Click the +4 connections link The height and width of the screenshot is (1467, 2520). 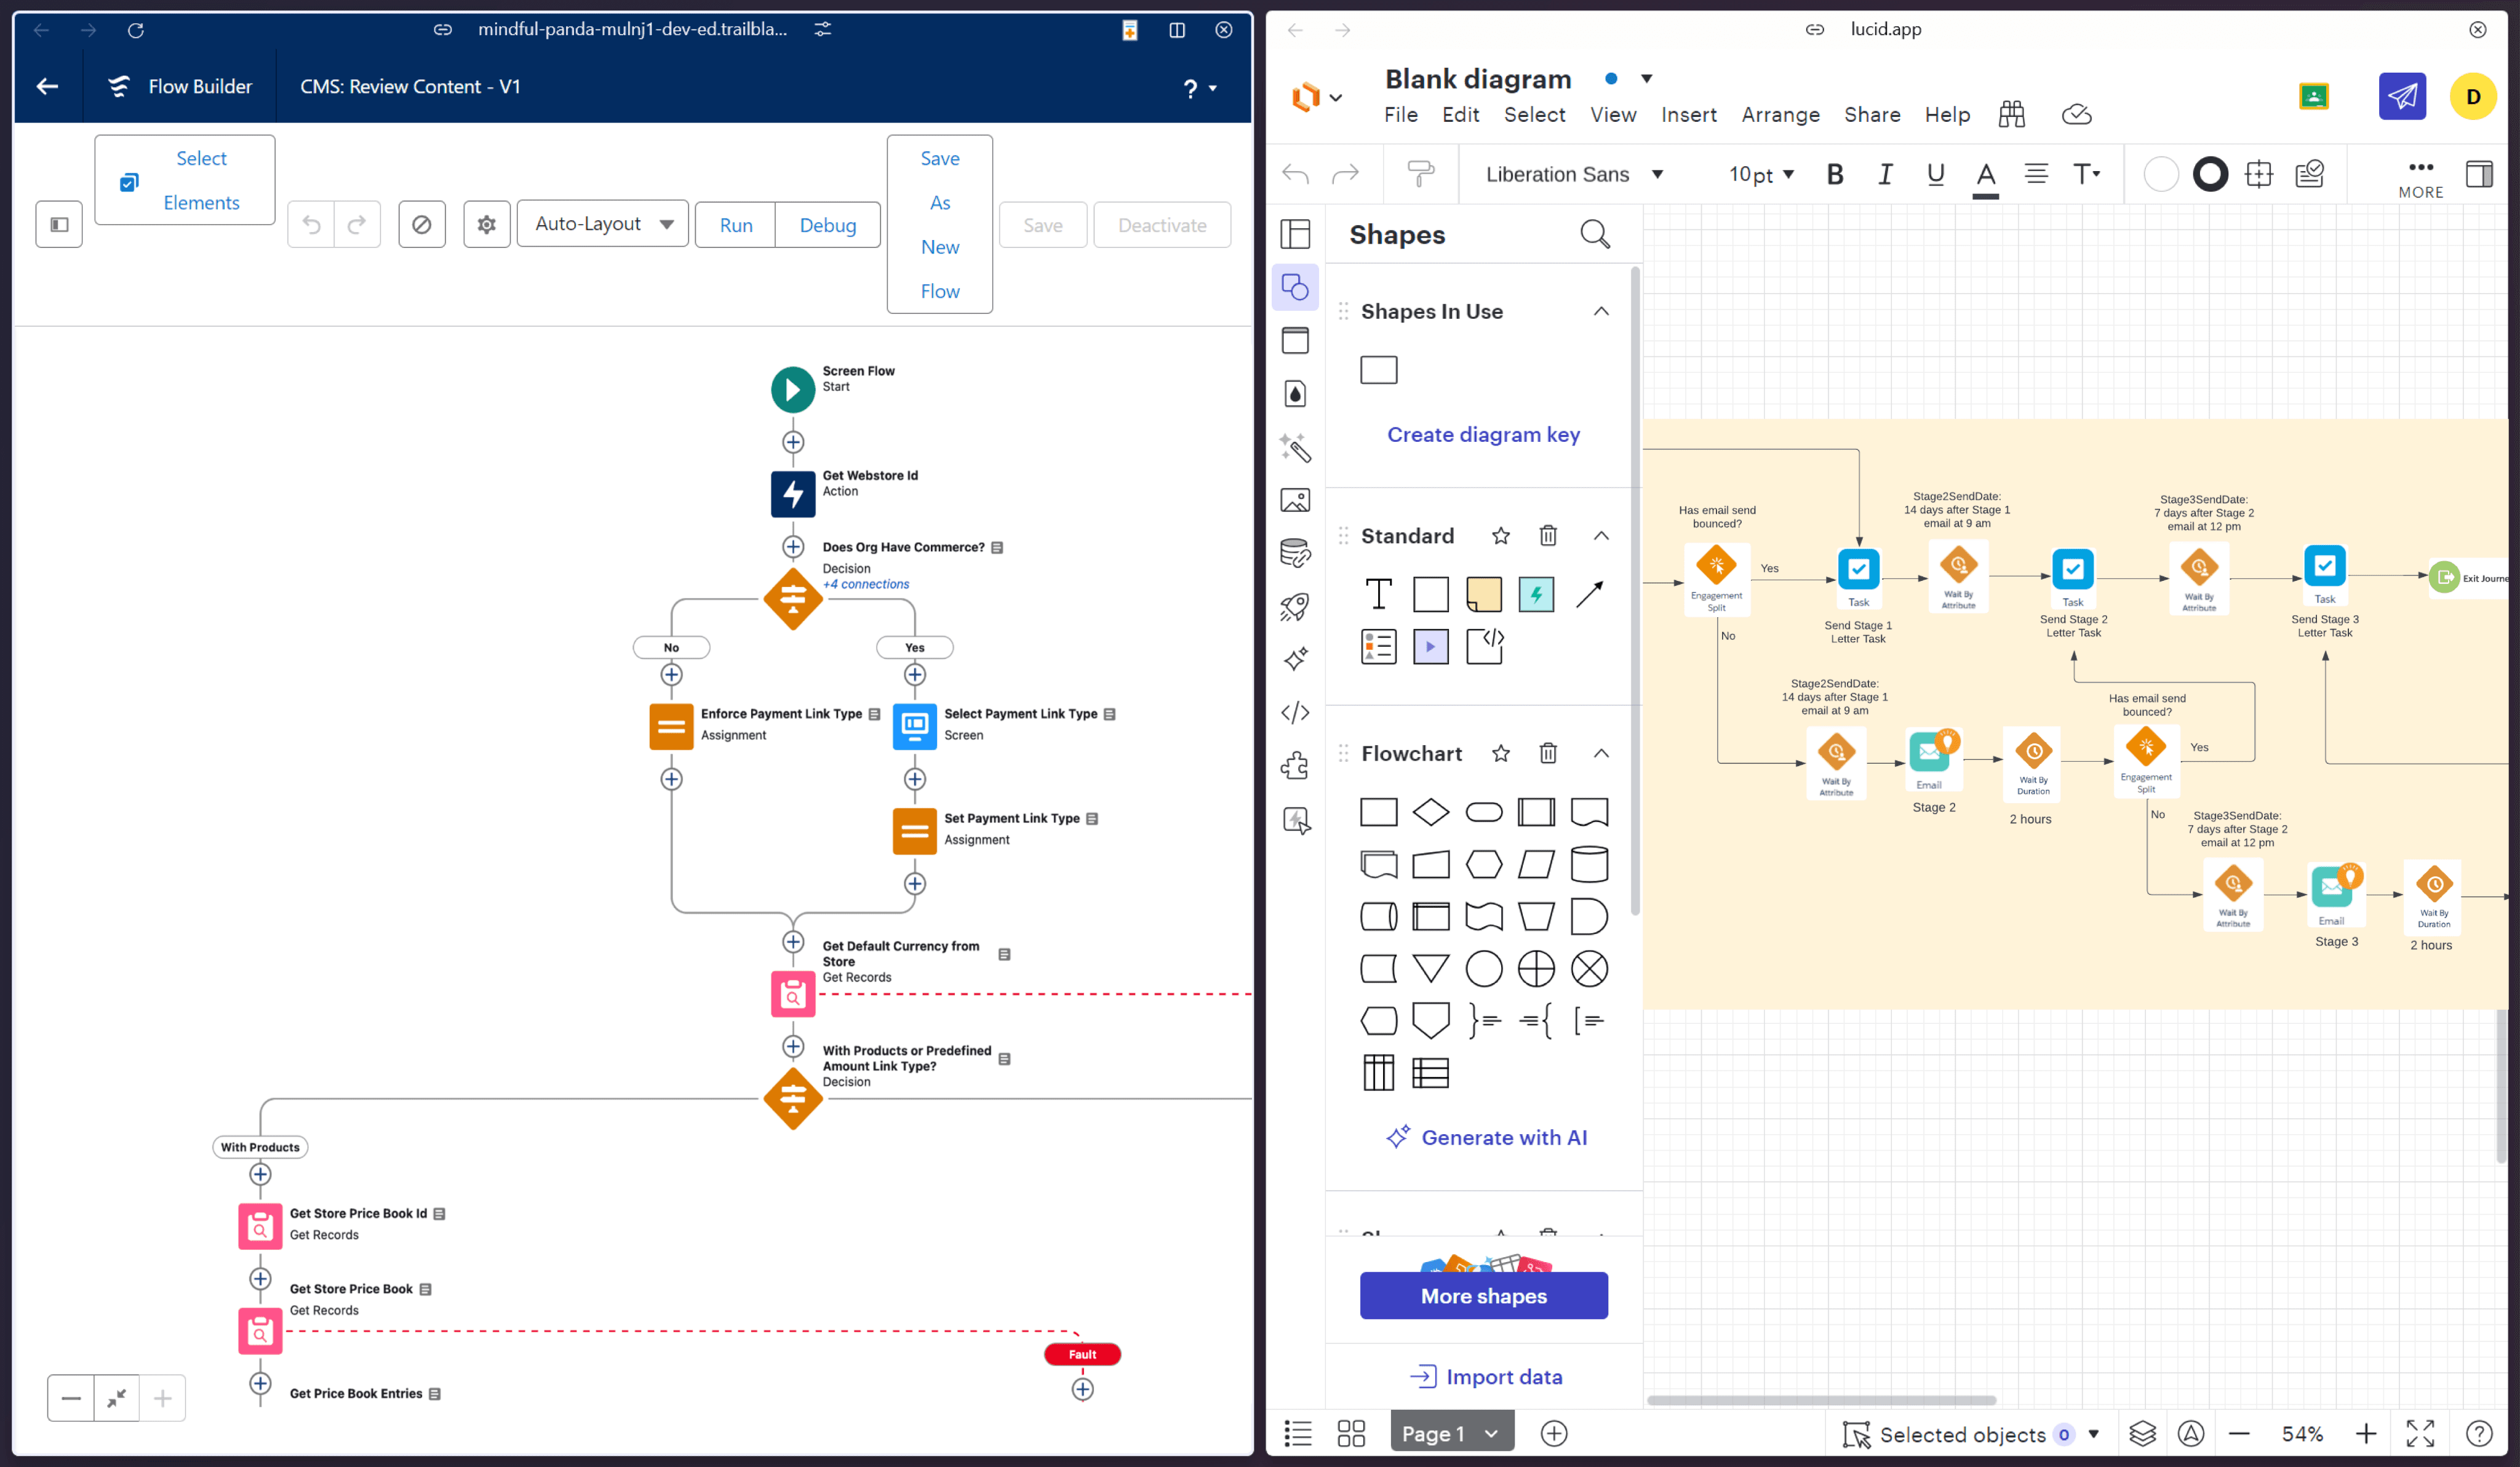coord(866,584)
